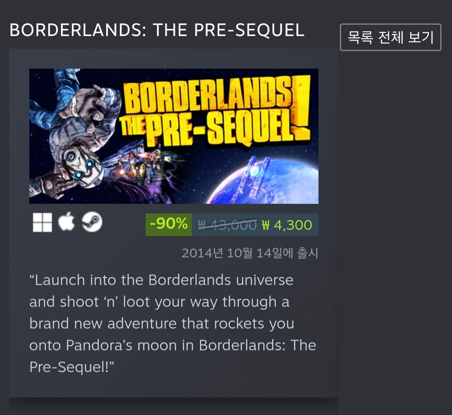This screenshot has height=415, width=452.
Task: Click the Apple macOS platform icon
Action: (x=66, y=222)
